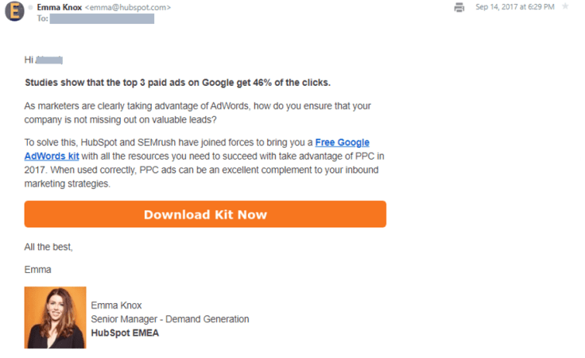585x358 pixels.
Task: Click the sender name Emma Knox in header
Action: click(60, 7)
